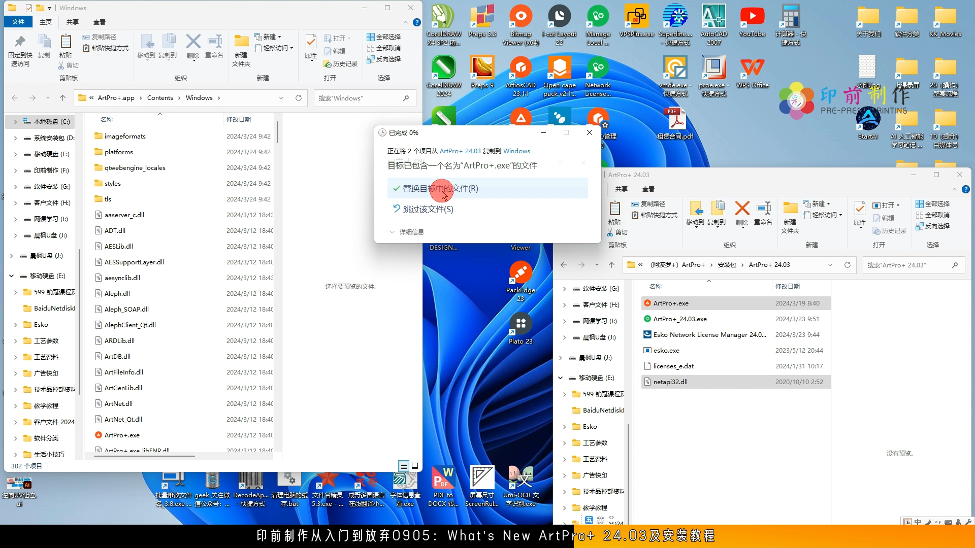Open recent locations dropdown in ArtPro+ 24.03 window
Viewport: 975px width, 548px height.
click(x=597, y=265)
